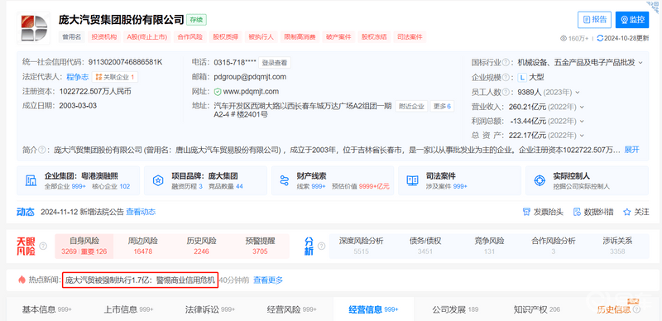Viewport: 662px width, 321px height.
Task: Click the A股(终止上市) tag
Action: point(147,37)
